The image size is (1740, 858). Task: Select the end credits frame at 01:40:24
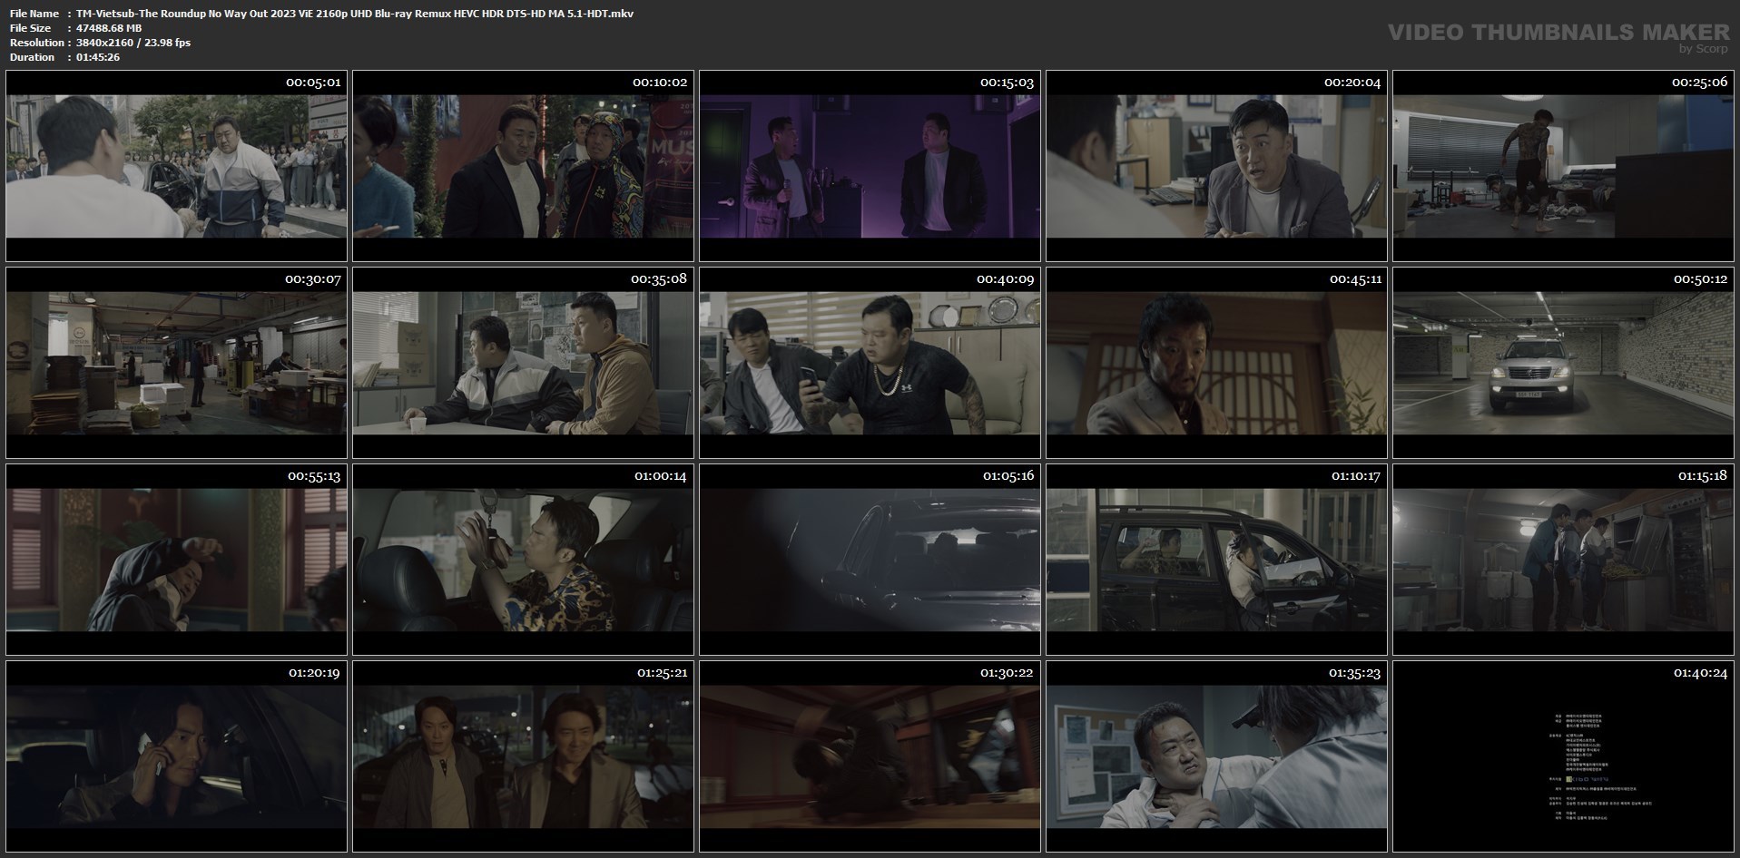coord(1563,756)
